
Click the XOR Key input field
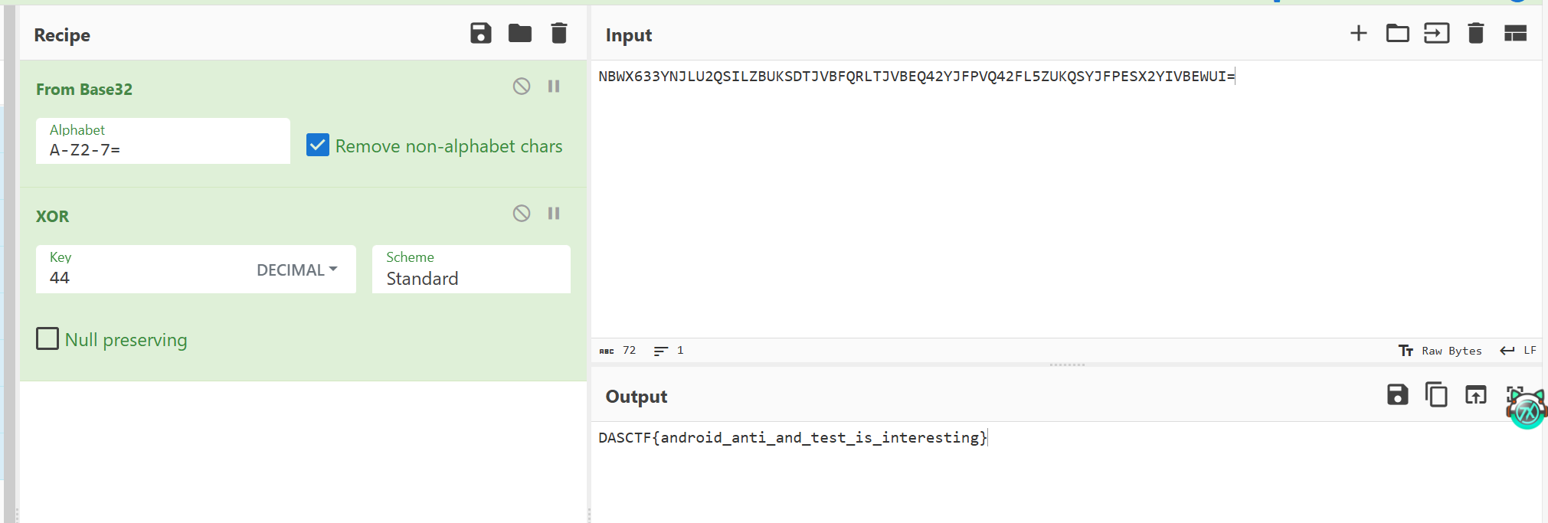[x=138, y=277]
